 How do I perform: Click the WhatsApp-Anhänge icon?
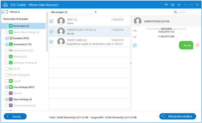11,63
